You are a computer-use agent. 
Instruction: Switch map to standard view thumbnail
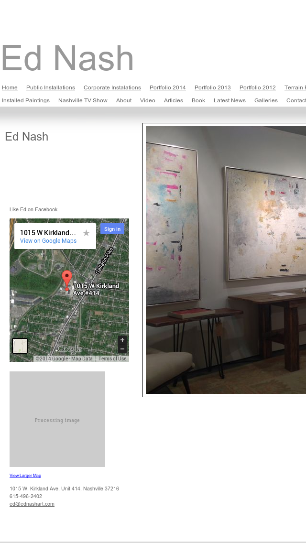[20, 346]
